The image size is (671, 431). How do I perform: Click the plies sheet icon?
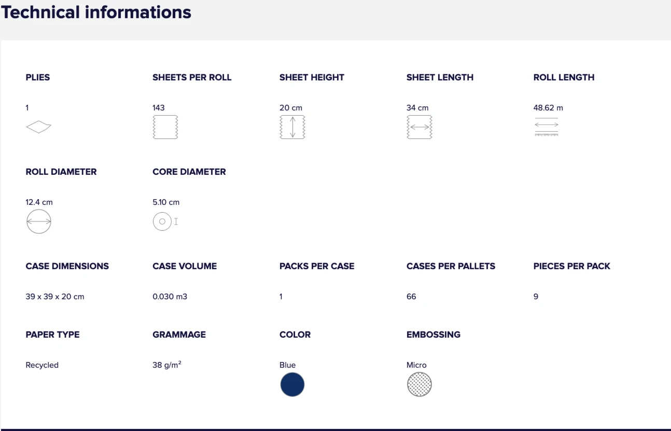point(39,127)
